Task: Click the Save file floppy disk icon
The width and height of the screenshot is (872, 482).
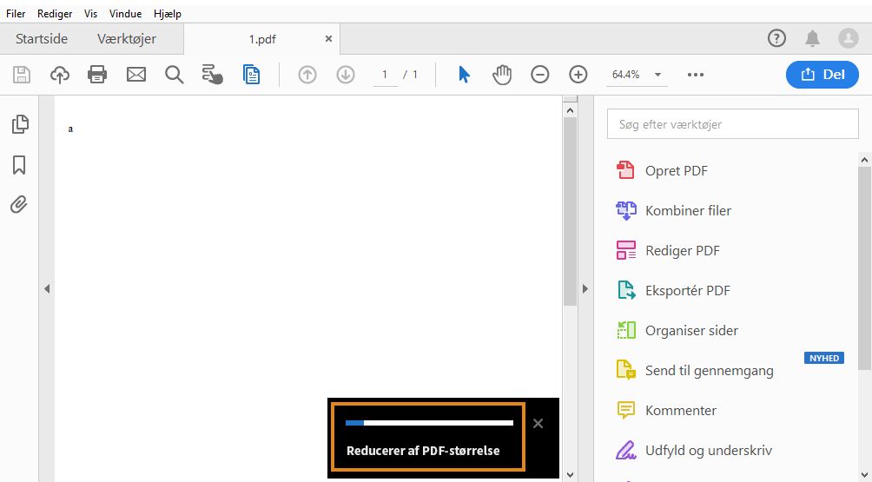Action: coord(22,75)
